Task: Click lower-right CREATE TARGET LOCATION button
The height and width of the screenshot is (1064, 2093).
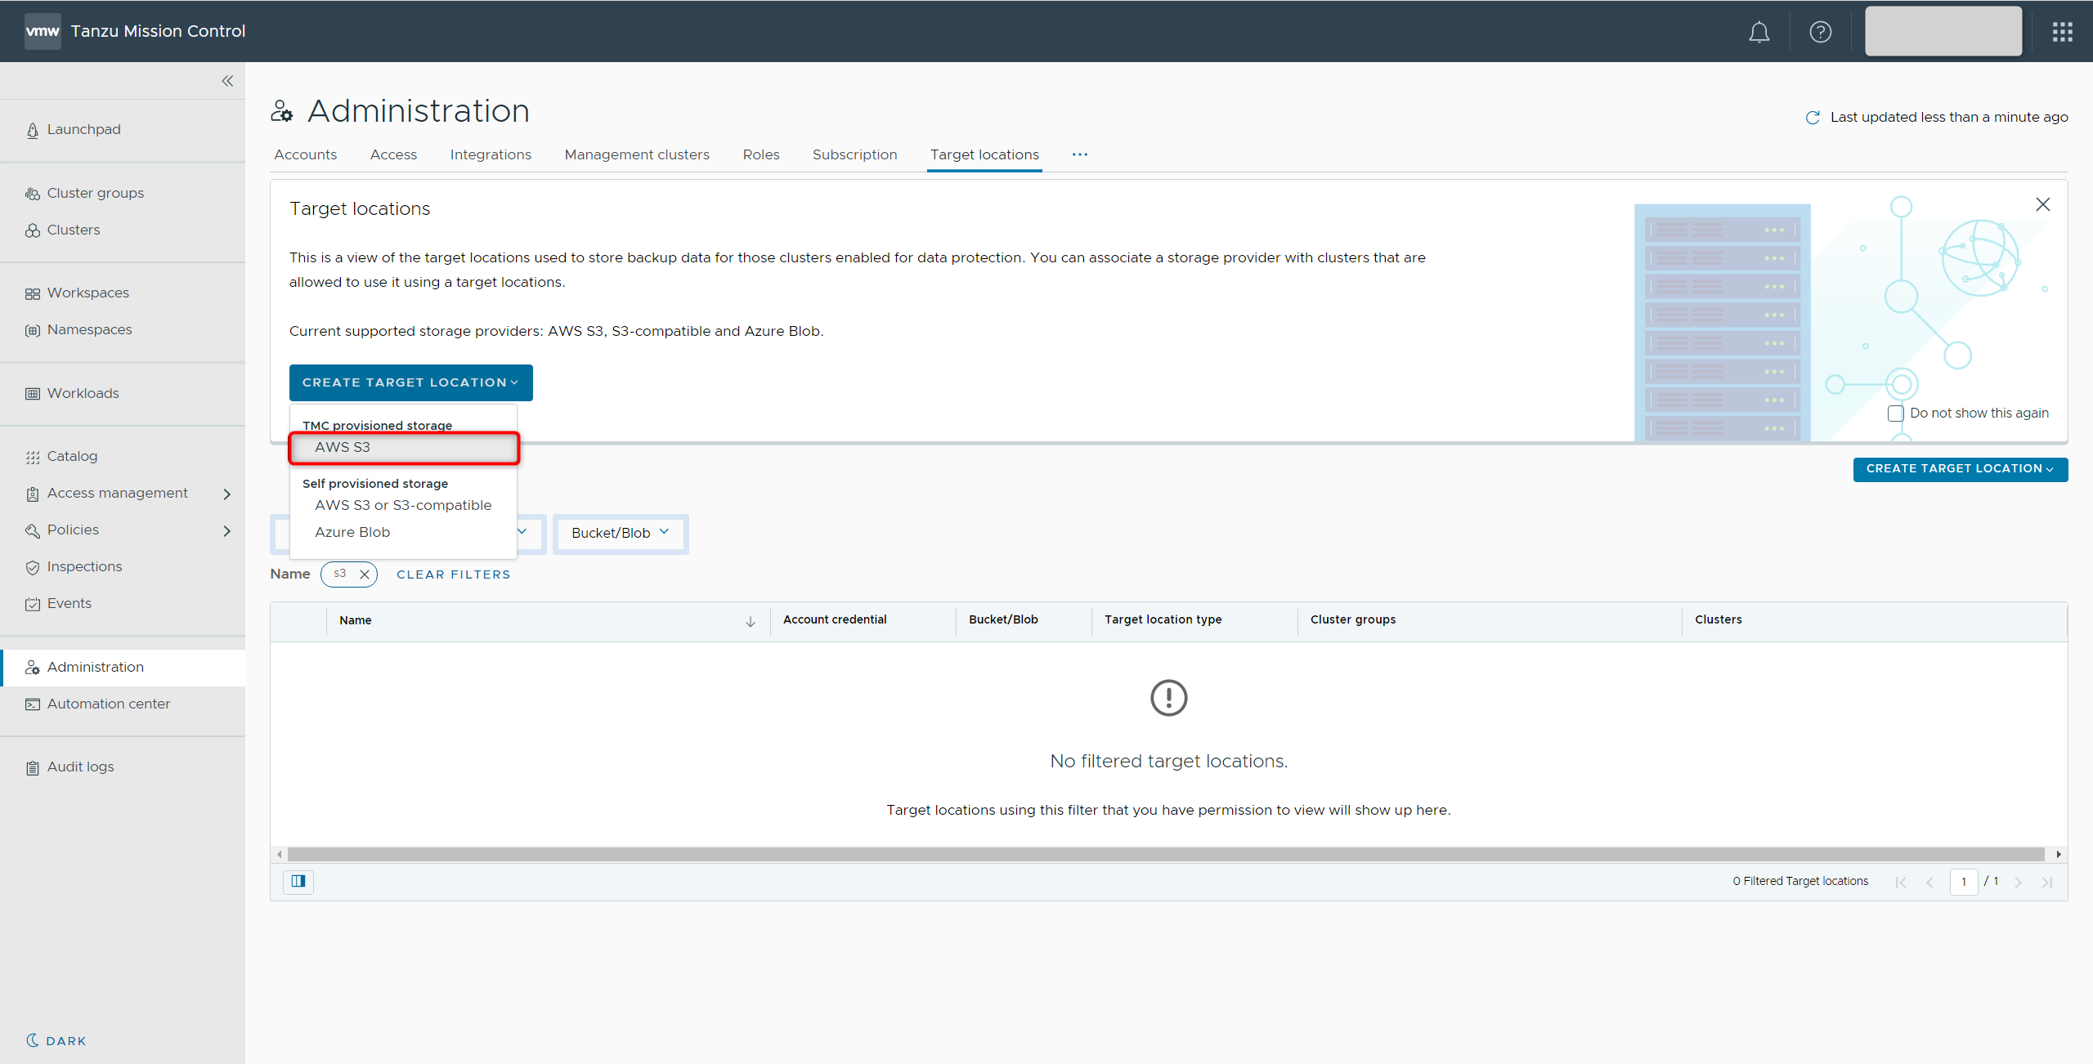Action: point(1959,468)
